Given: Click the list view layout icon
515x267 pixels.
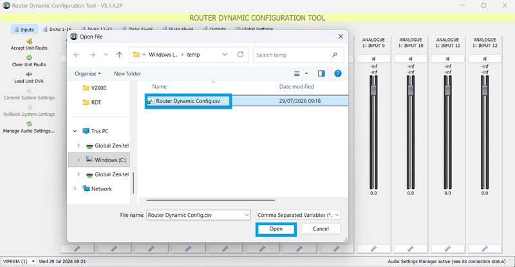Looking at the screenshot, I should point(297,73).
